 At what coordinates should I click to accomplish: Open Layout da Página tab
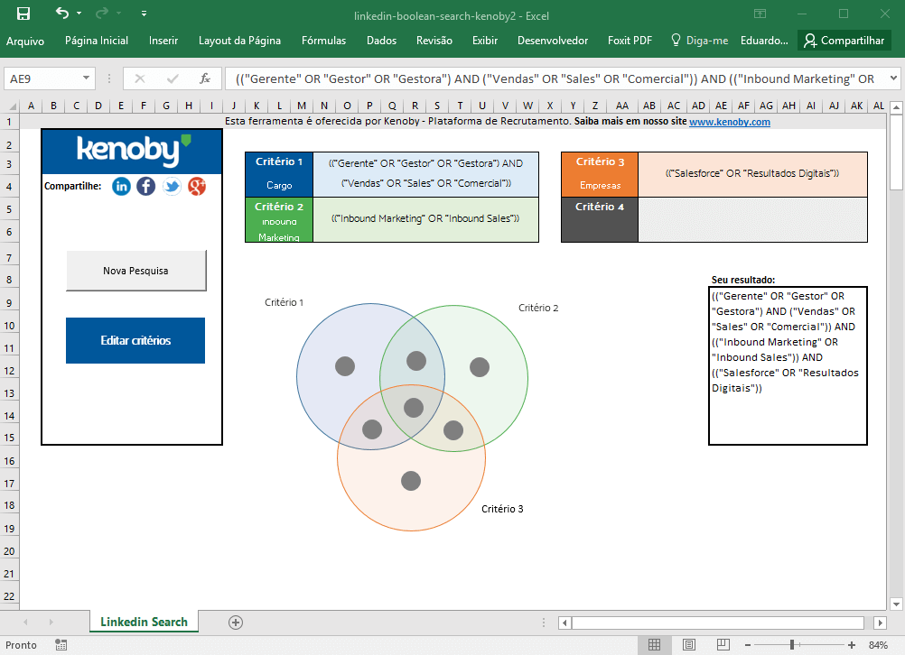[239, 41]
